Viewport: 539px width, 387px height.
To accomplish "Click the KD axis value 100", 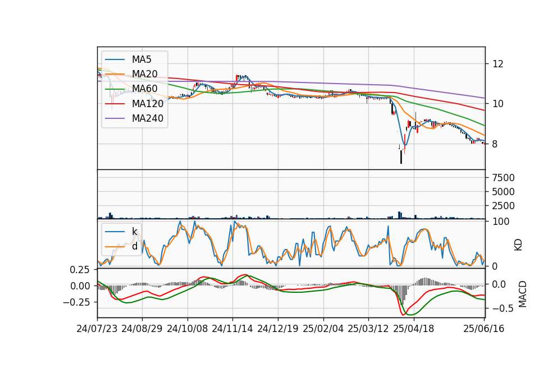I will (x=501, y=222).
